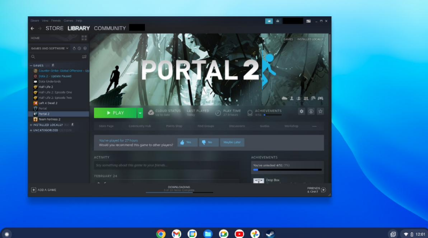
Task: Open the Drop Box achievement thumbnail
Action: pos(258,180)
